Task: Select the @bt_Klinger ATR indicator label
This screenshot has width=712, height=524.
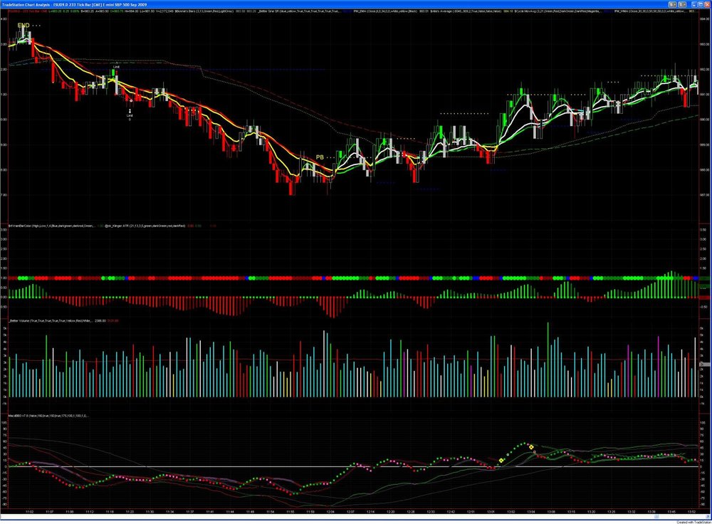Action: click(145, 225)
